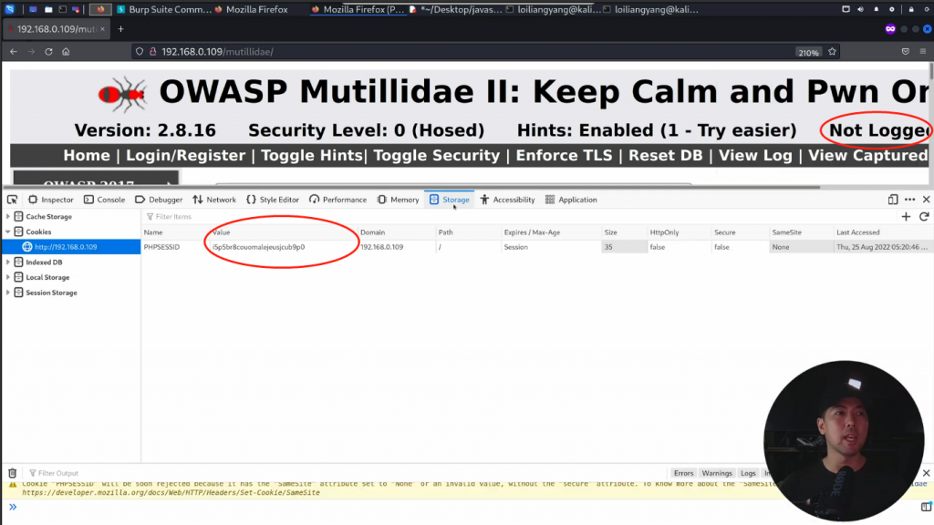934x525 pixels.
Task: Sort cookies by the Name column header
Action: click(x=176, y=232)
